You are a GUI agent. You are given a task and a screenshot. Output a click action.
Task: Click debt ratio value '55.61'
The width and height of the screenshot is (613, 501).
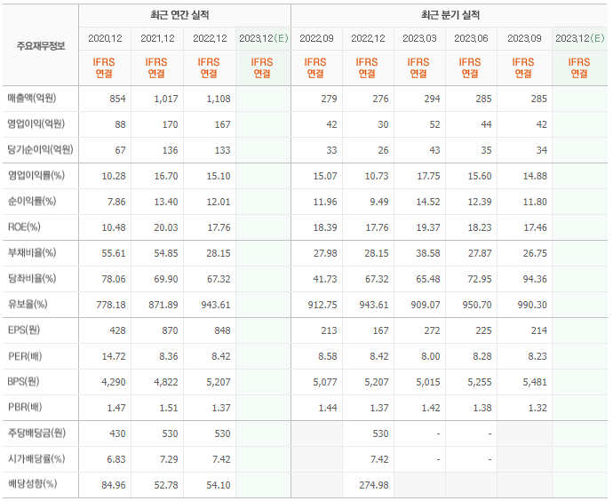coord(114,254)
